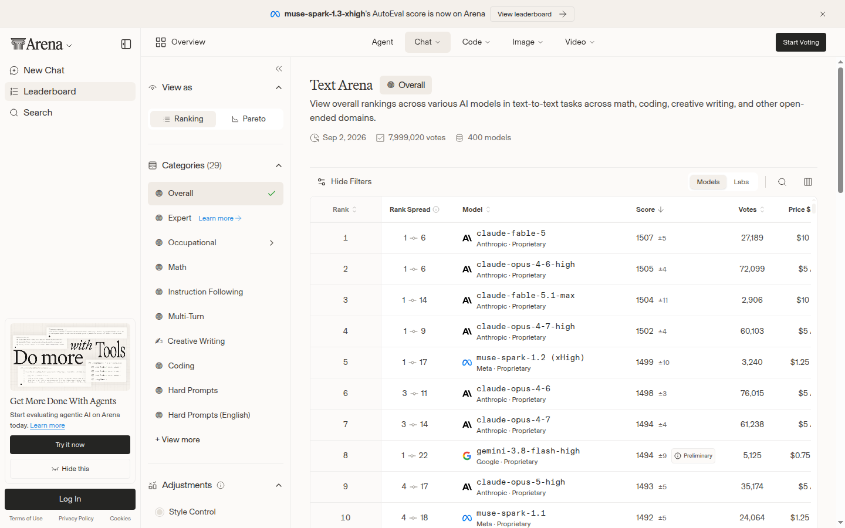This screenshot has width=845, height=528.
Task: Enable the Style Control radio option
Action: (160, 512)
